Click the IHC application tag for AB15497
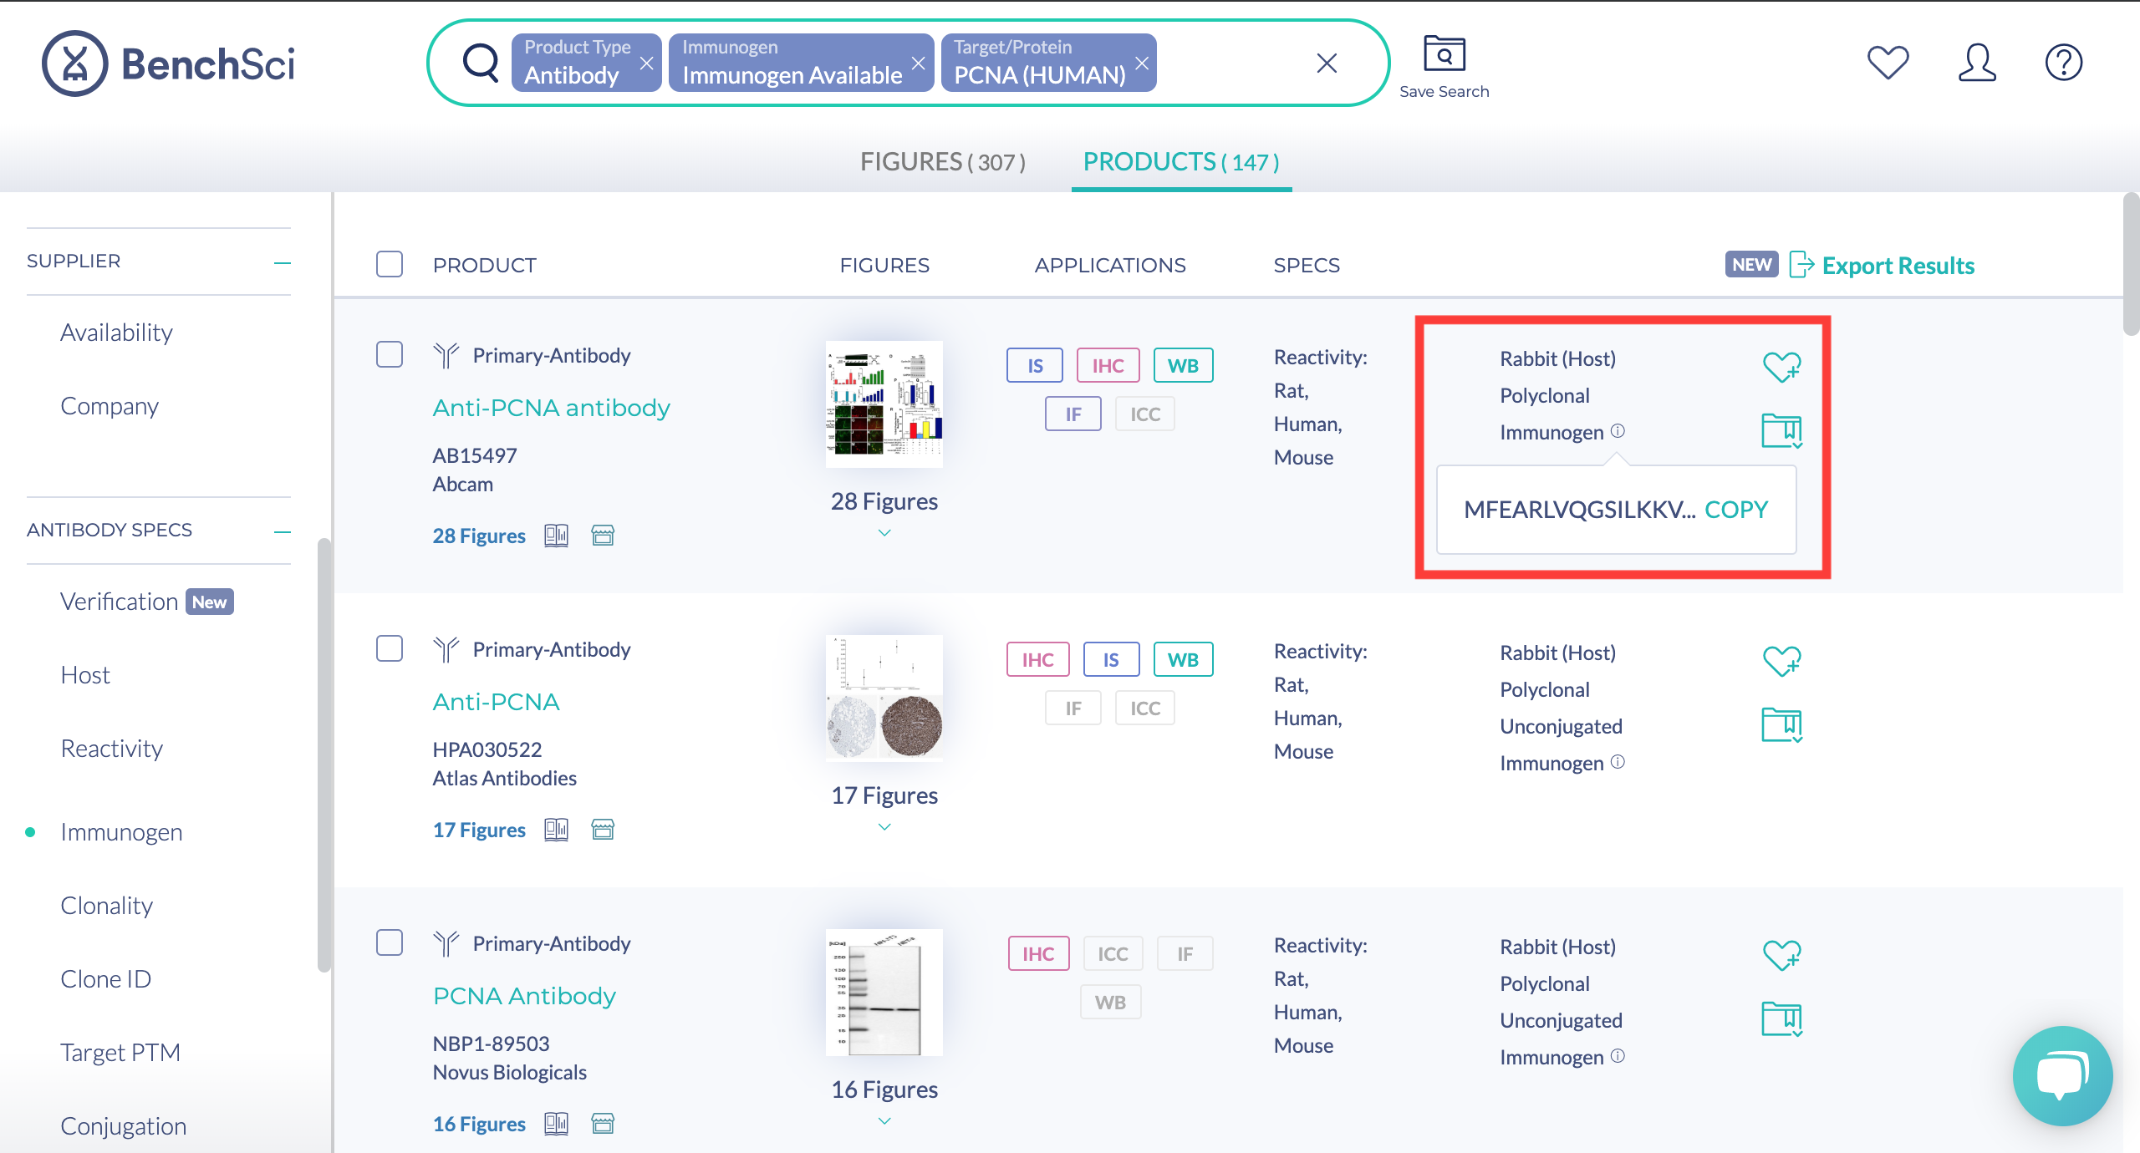The width and height of the screenshot is (2140, 1153). coord(1108,365)
